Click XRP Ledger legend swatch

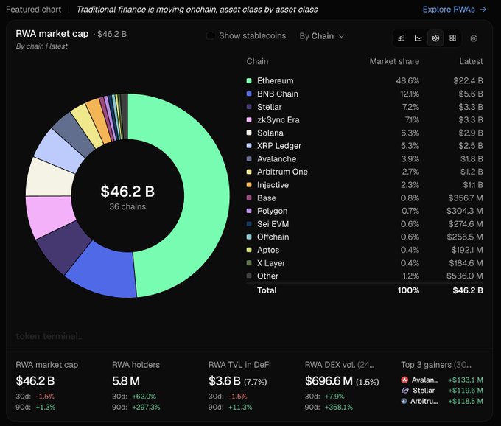249,146
